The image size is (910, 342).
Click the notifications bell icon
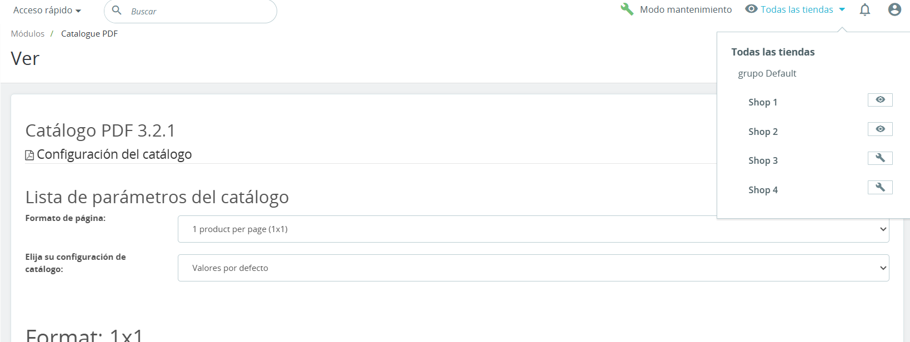[864, 9]
